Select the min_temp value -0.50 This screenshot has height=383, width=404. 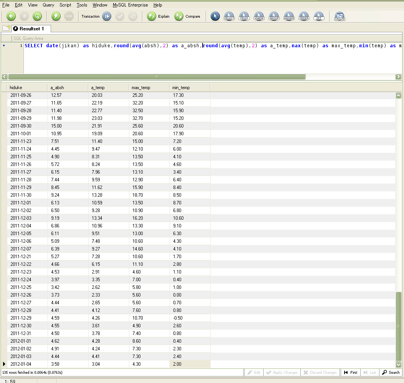pyautogui.click(x=190, y=318)
